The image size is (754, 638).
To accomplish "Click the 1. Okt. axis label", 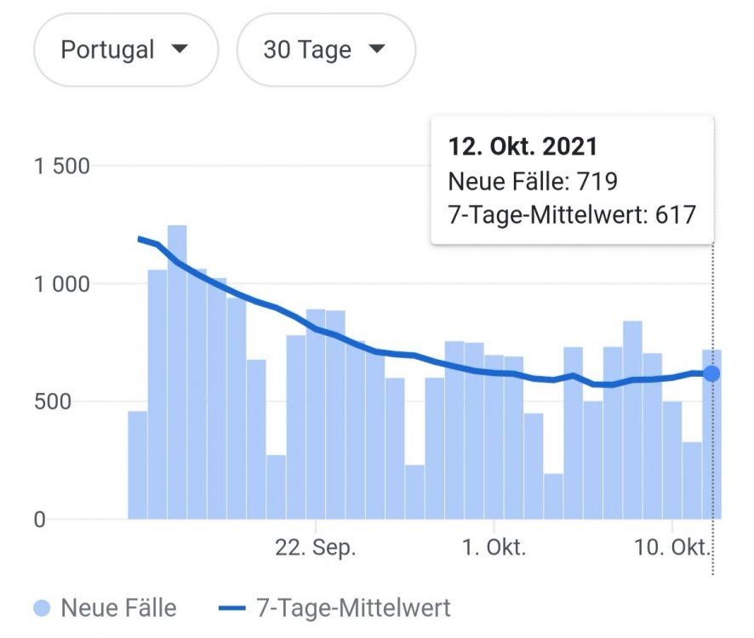I will coord(494,548).
